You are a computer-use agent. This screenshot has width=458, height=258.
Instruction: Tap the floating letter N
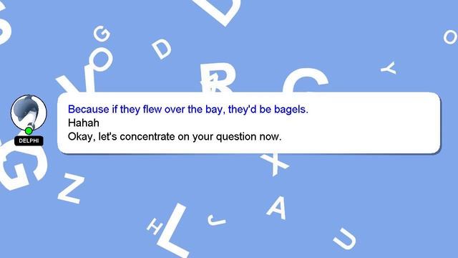point(71,188)
